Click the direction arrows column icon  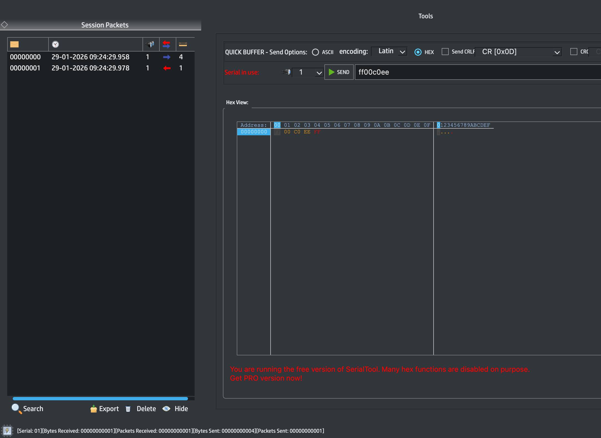(x=166, y=44)
